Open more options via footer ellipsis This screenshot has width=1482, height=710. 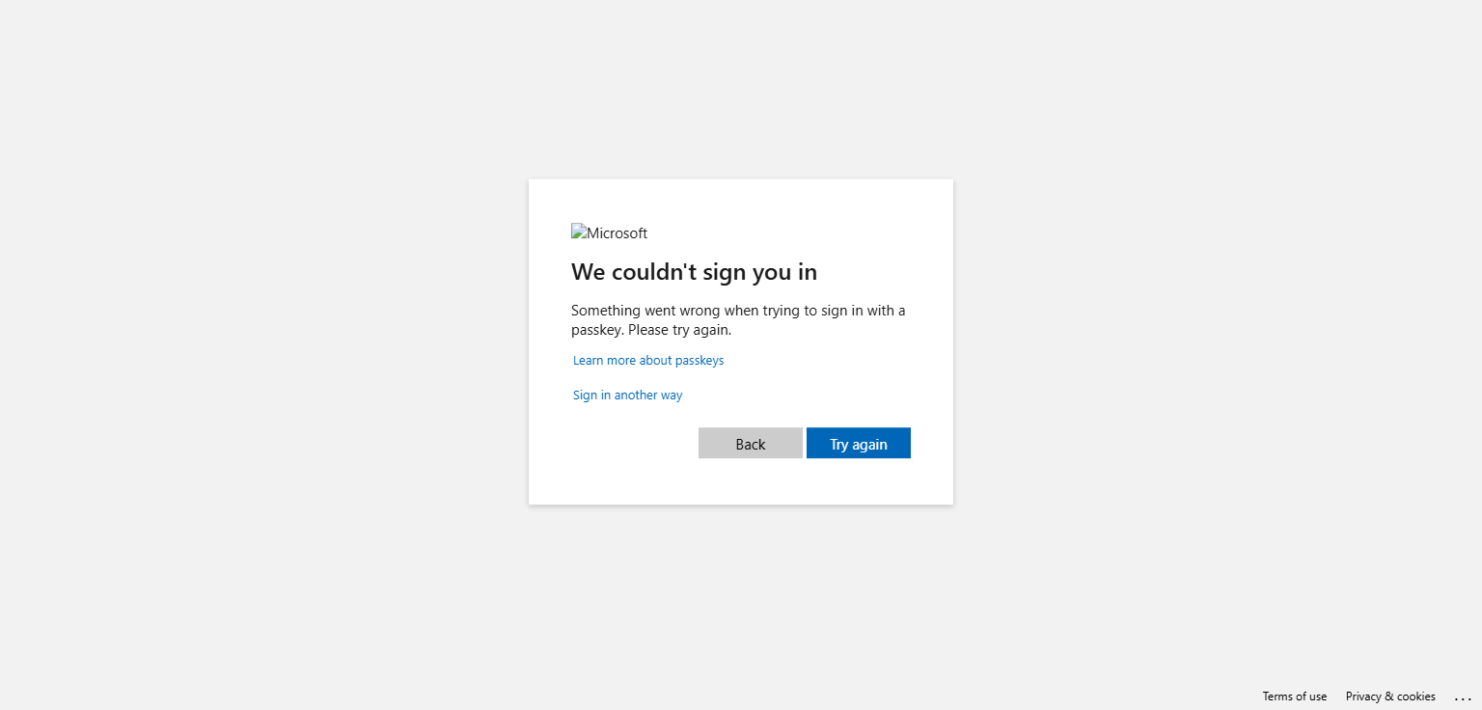(x=1463, y=696)
